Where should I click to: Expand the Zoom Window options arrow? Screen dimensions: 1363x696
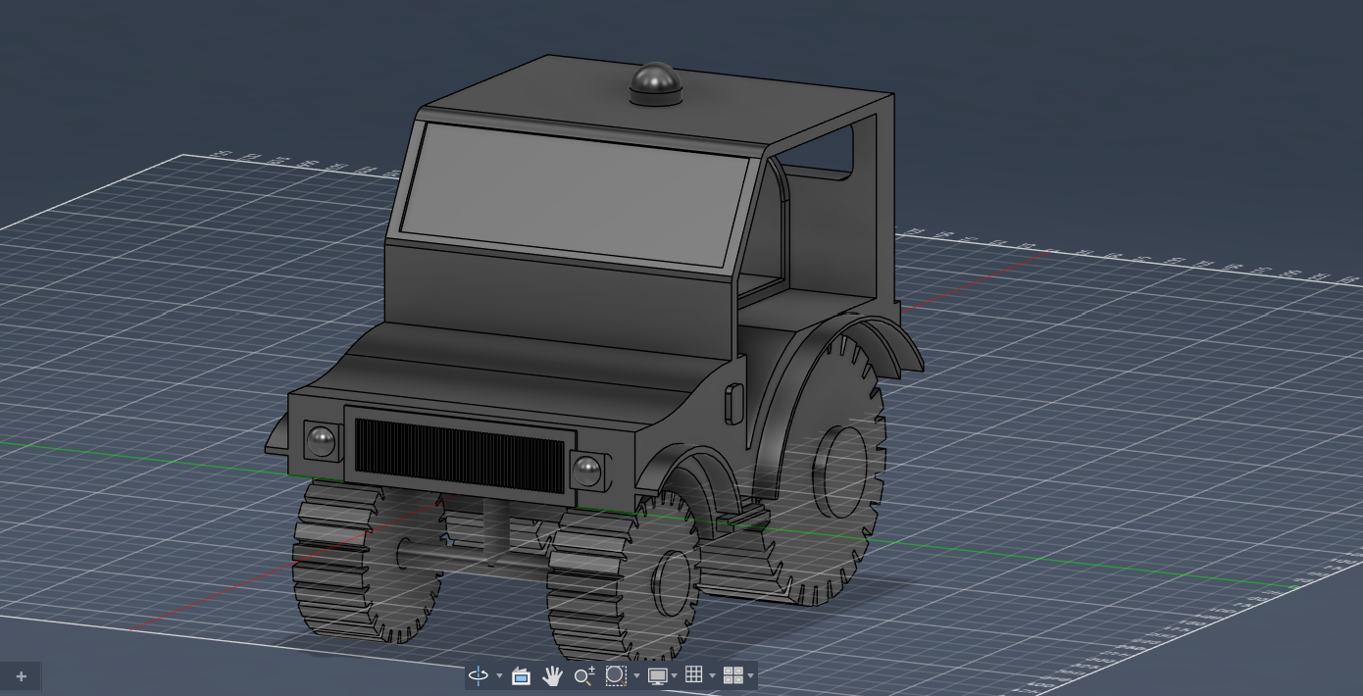636,675
